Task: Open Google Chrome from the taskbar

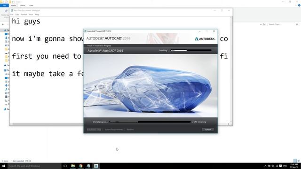Action: click(80, 166)
